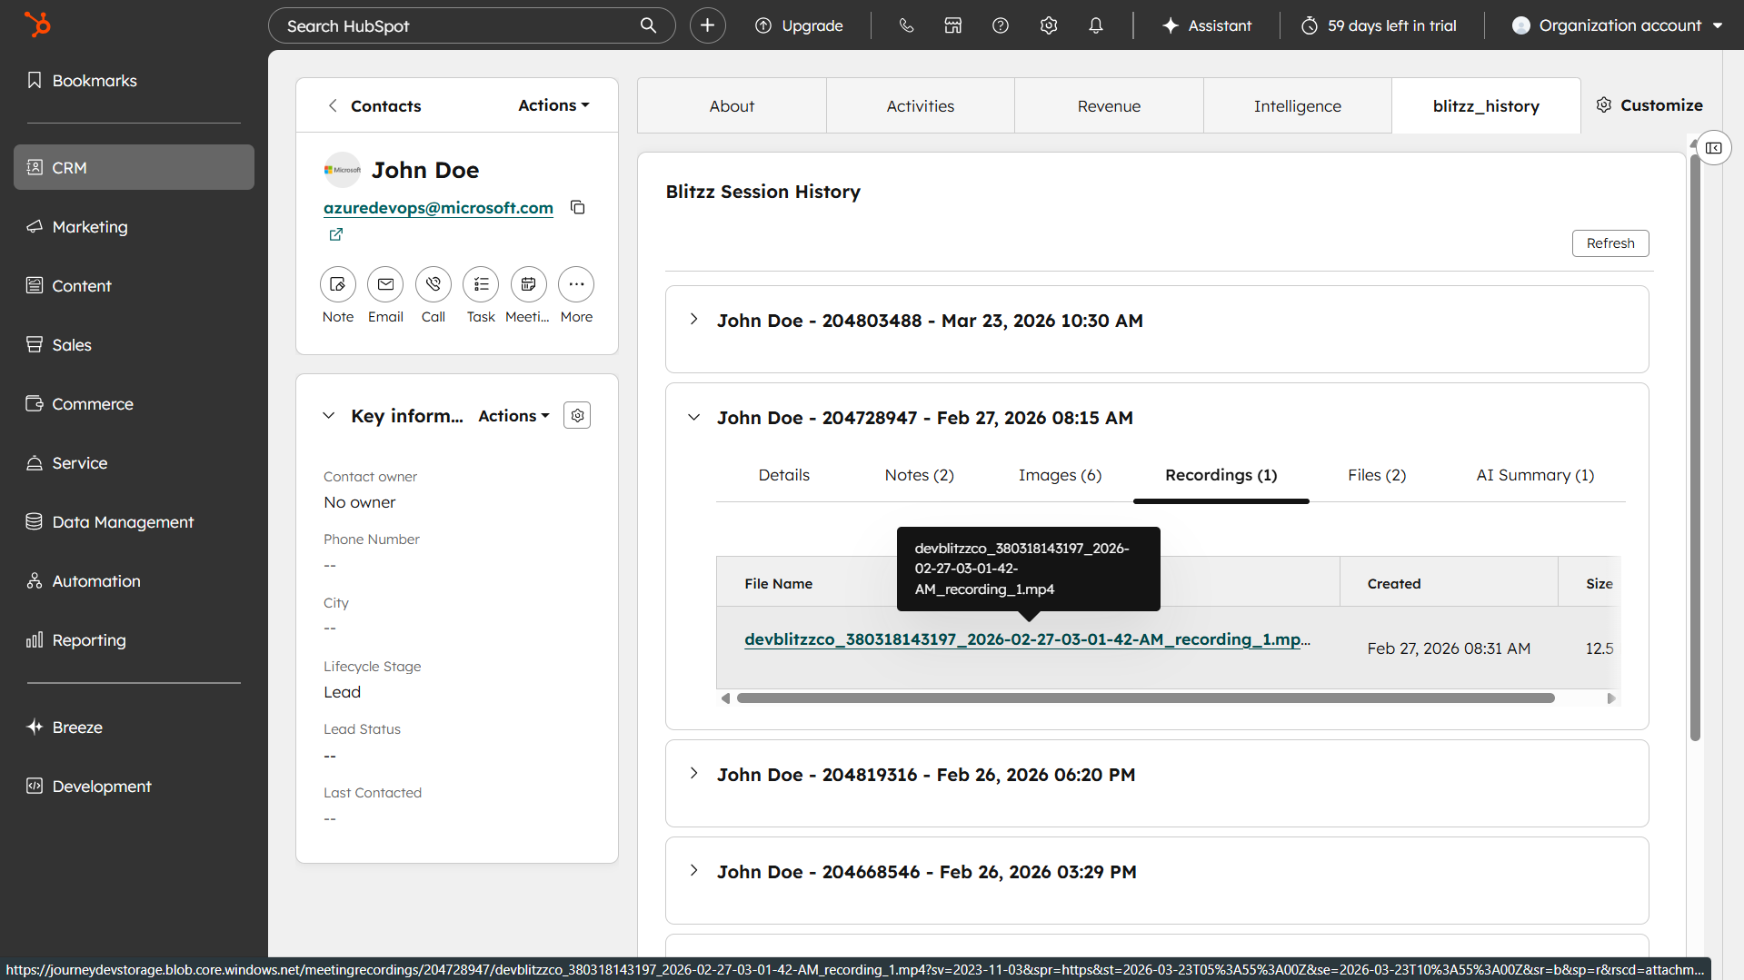1744x980 pixels.
Task: Open CRM in the sidebar
Action: pyautogui.click(x=134, y=167)
